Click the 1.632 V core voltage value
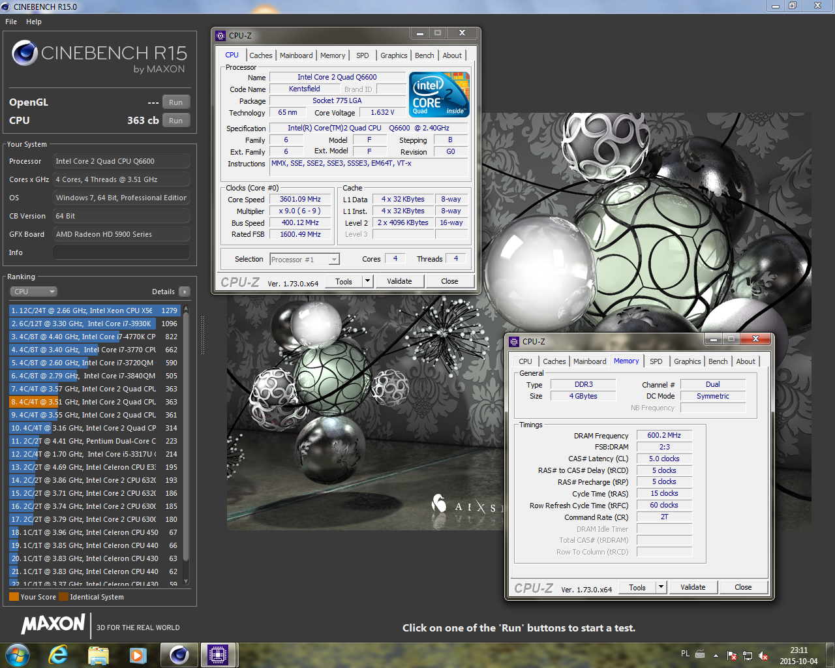Image resolution: width=835 pixels, height=668 pixels. tap(382, 113)
